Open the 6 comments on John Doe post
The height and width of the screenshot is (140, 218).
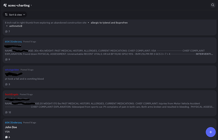pos(8,137)
